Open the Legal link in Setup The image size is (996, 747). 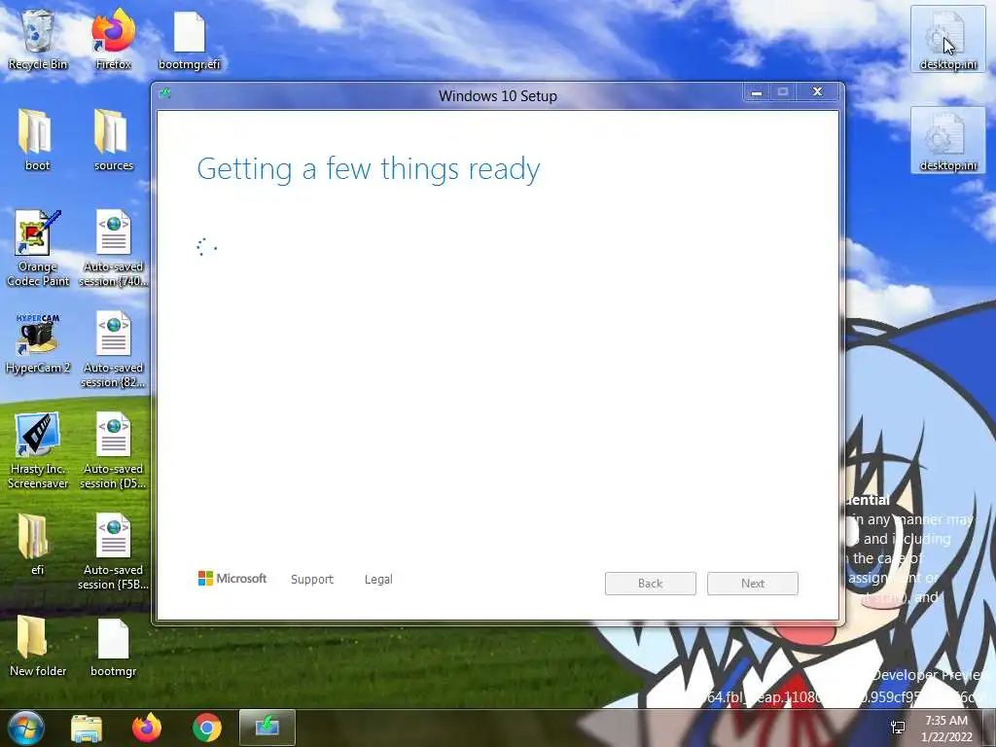click(x=378, y=580)
